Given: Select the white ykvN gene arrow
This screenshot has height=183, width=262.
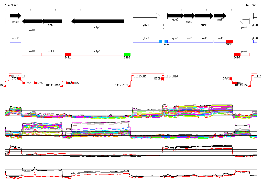Looking at the screenshot, I should click(x=245, y=21).
